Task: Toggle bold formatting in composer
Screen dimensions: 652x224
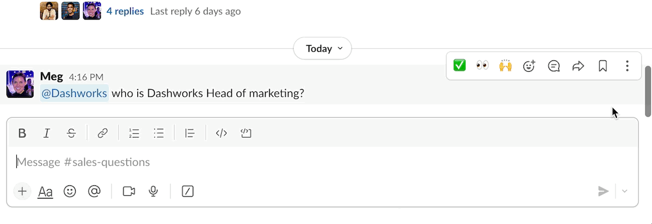Action: pos(22,133)
